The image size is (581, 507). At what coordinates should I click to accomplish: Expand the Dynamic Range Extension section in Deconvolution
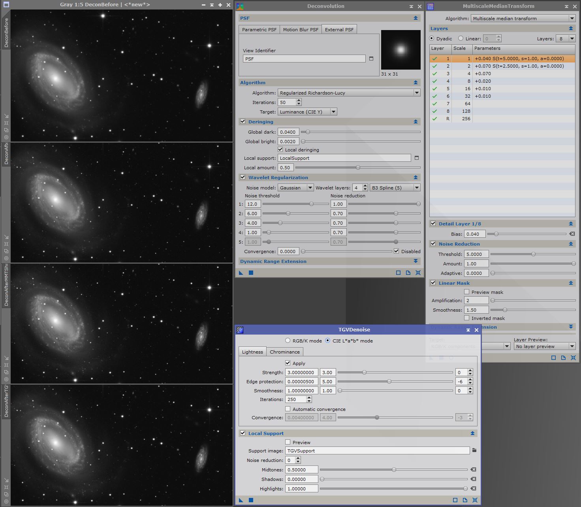pyautogui.click(x=416, y=261)
